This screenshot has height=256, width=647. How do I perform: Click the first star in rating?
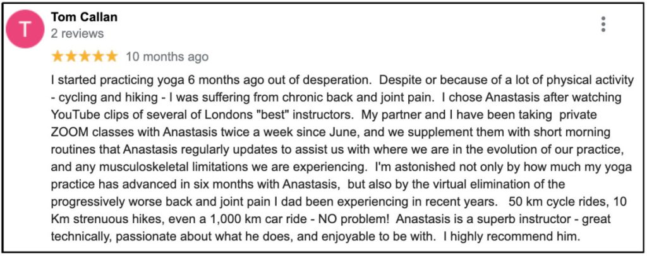(57, 57)
